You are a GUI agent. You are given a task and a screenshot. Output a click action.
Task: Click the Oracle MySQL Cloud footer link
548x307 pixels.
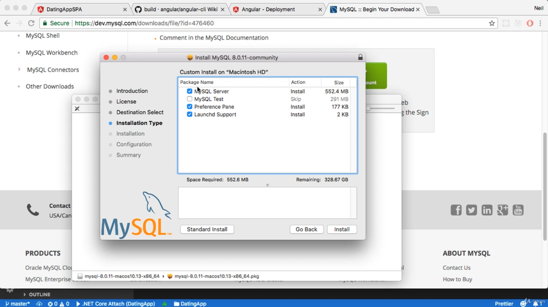[x=48, y=268]
